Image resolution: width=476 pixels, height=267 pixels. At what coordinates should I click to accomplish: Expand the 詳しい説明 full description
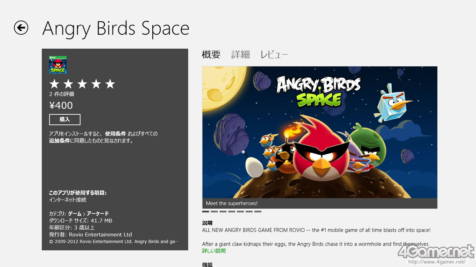click(x=214, y=251)
